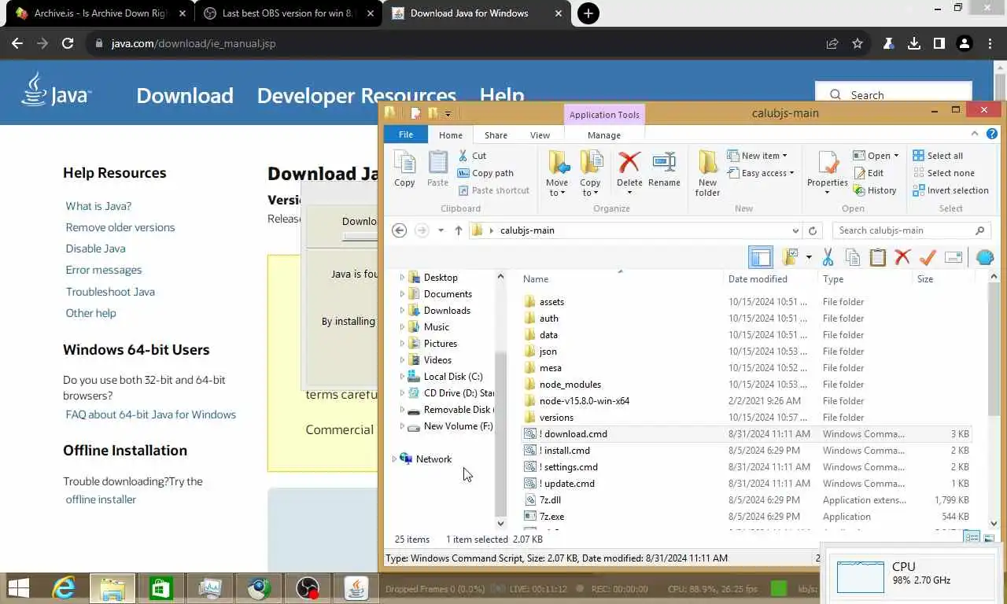Screen dimensions: 1007x604
Task: Open Explorer help with the question mark
Action: point(992,134)
